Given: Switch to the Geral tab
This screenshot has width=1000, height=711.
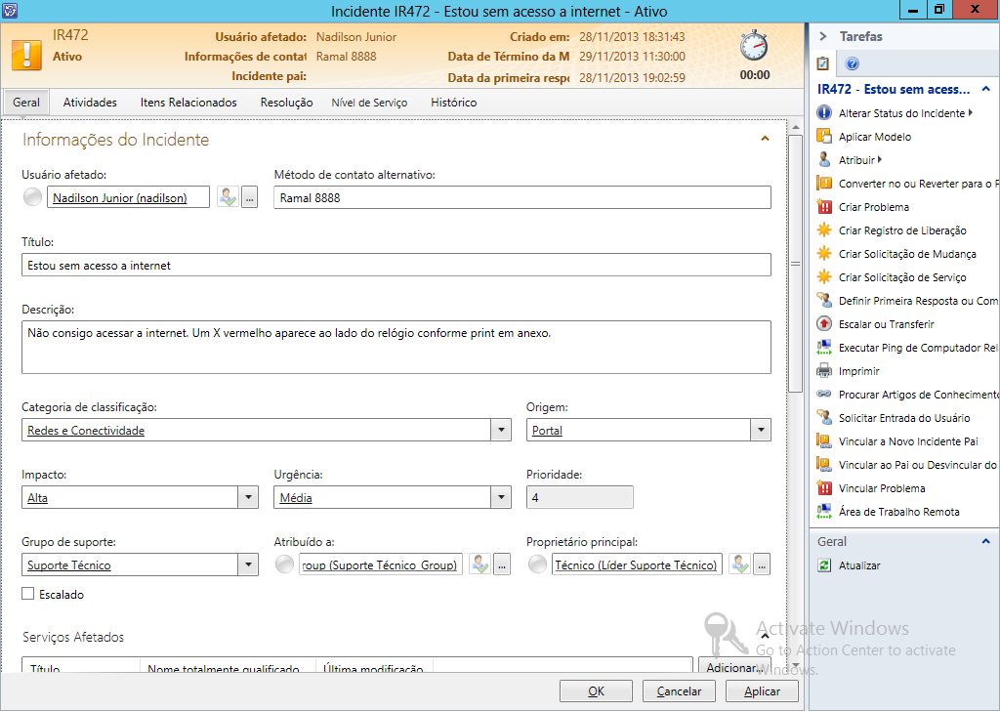Looking at the screenshot, I should 26,102.
